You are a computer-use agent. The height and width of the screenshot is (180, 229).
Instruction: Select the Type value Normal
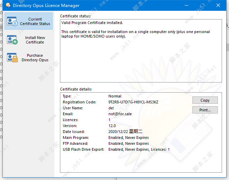tap(115, 96)
